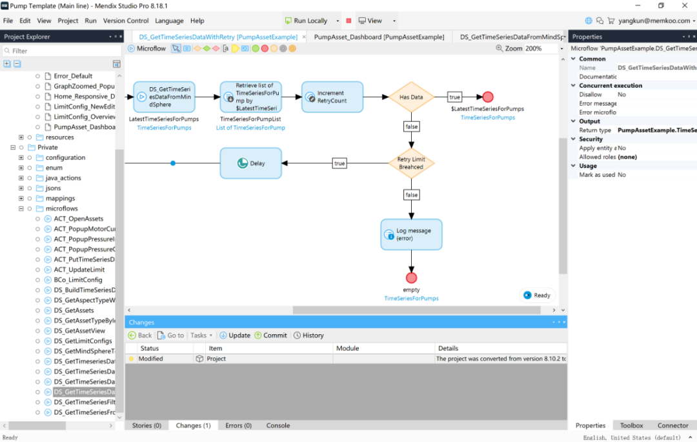Switch to PumpAsset_Dashboard tab
Screen dimensions: 697x442
tap(379, 37)
